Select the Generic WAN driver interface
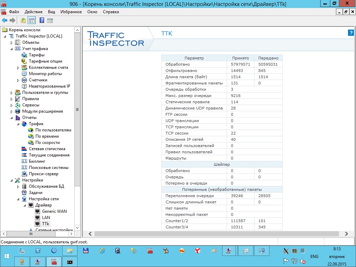 (x=54, y=211)
